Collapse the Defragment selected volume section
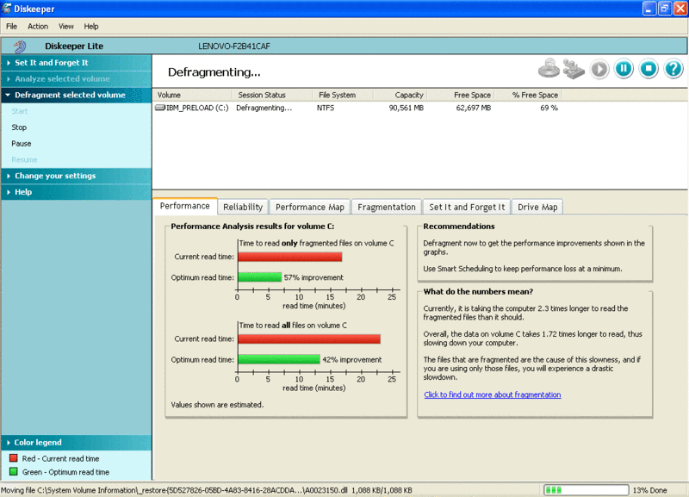 tap(77, 95)
